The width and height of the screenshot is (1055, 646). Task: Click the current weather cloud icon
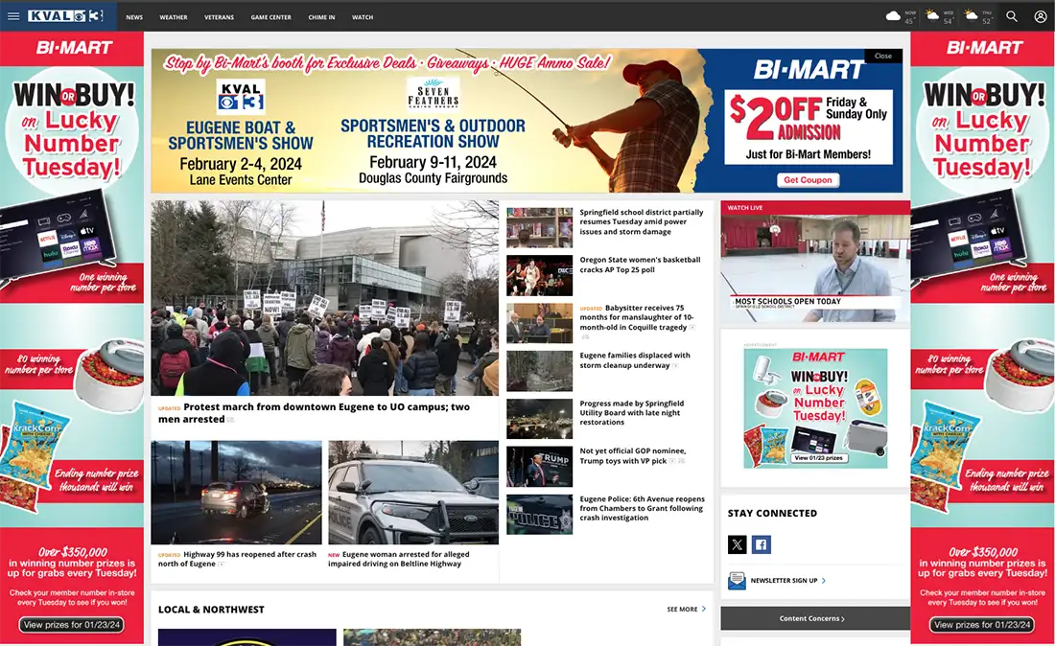(x=893, y=16)
